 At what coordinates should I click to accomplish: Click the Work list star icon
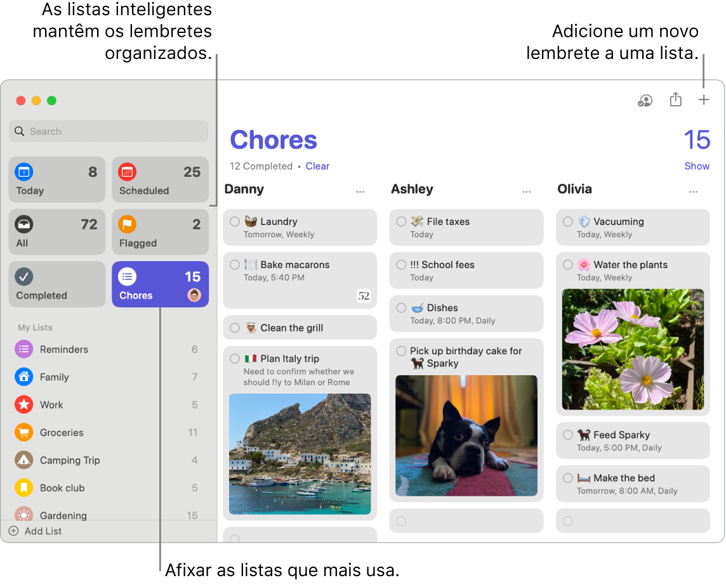pyautogui.click(x=23, y=404)
